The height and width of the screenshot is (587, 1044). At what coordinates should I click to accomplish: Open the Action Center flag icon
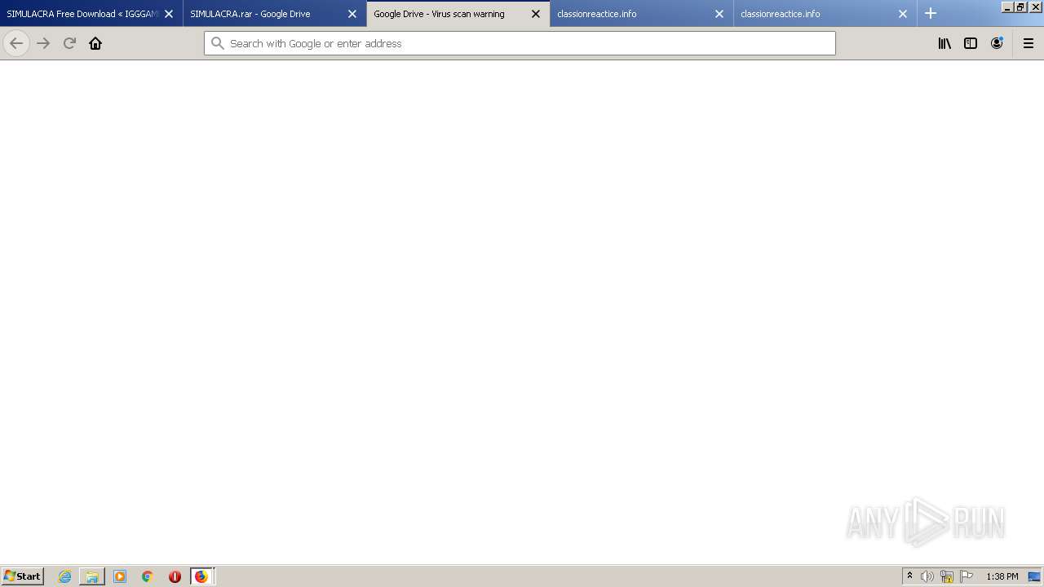point(967,576)
